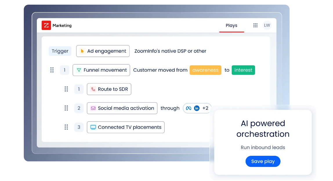This screenshot has width=333, height=181.
Task: Click the word through after Social media activation
Action: tap(170, 108)
